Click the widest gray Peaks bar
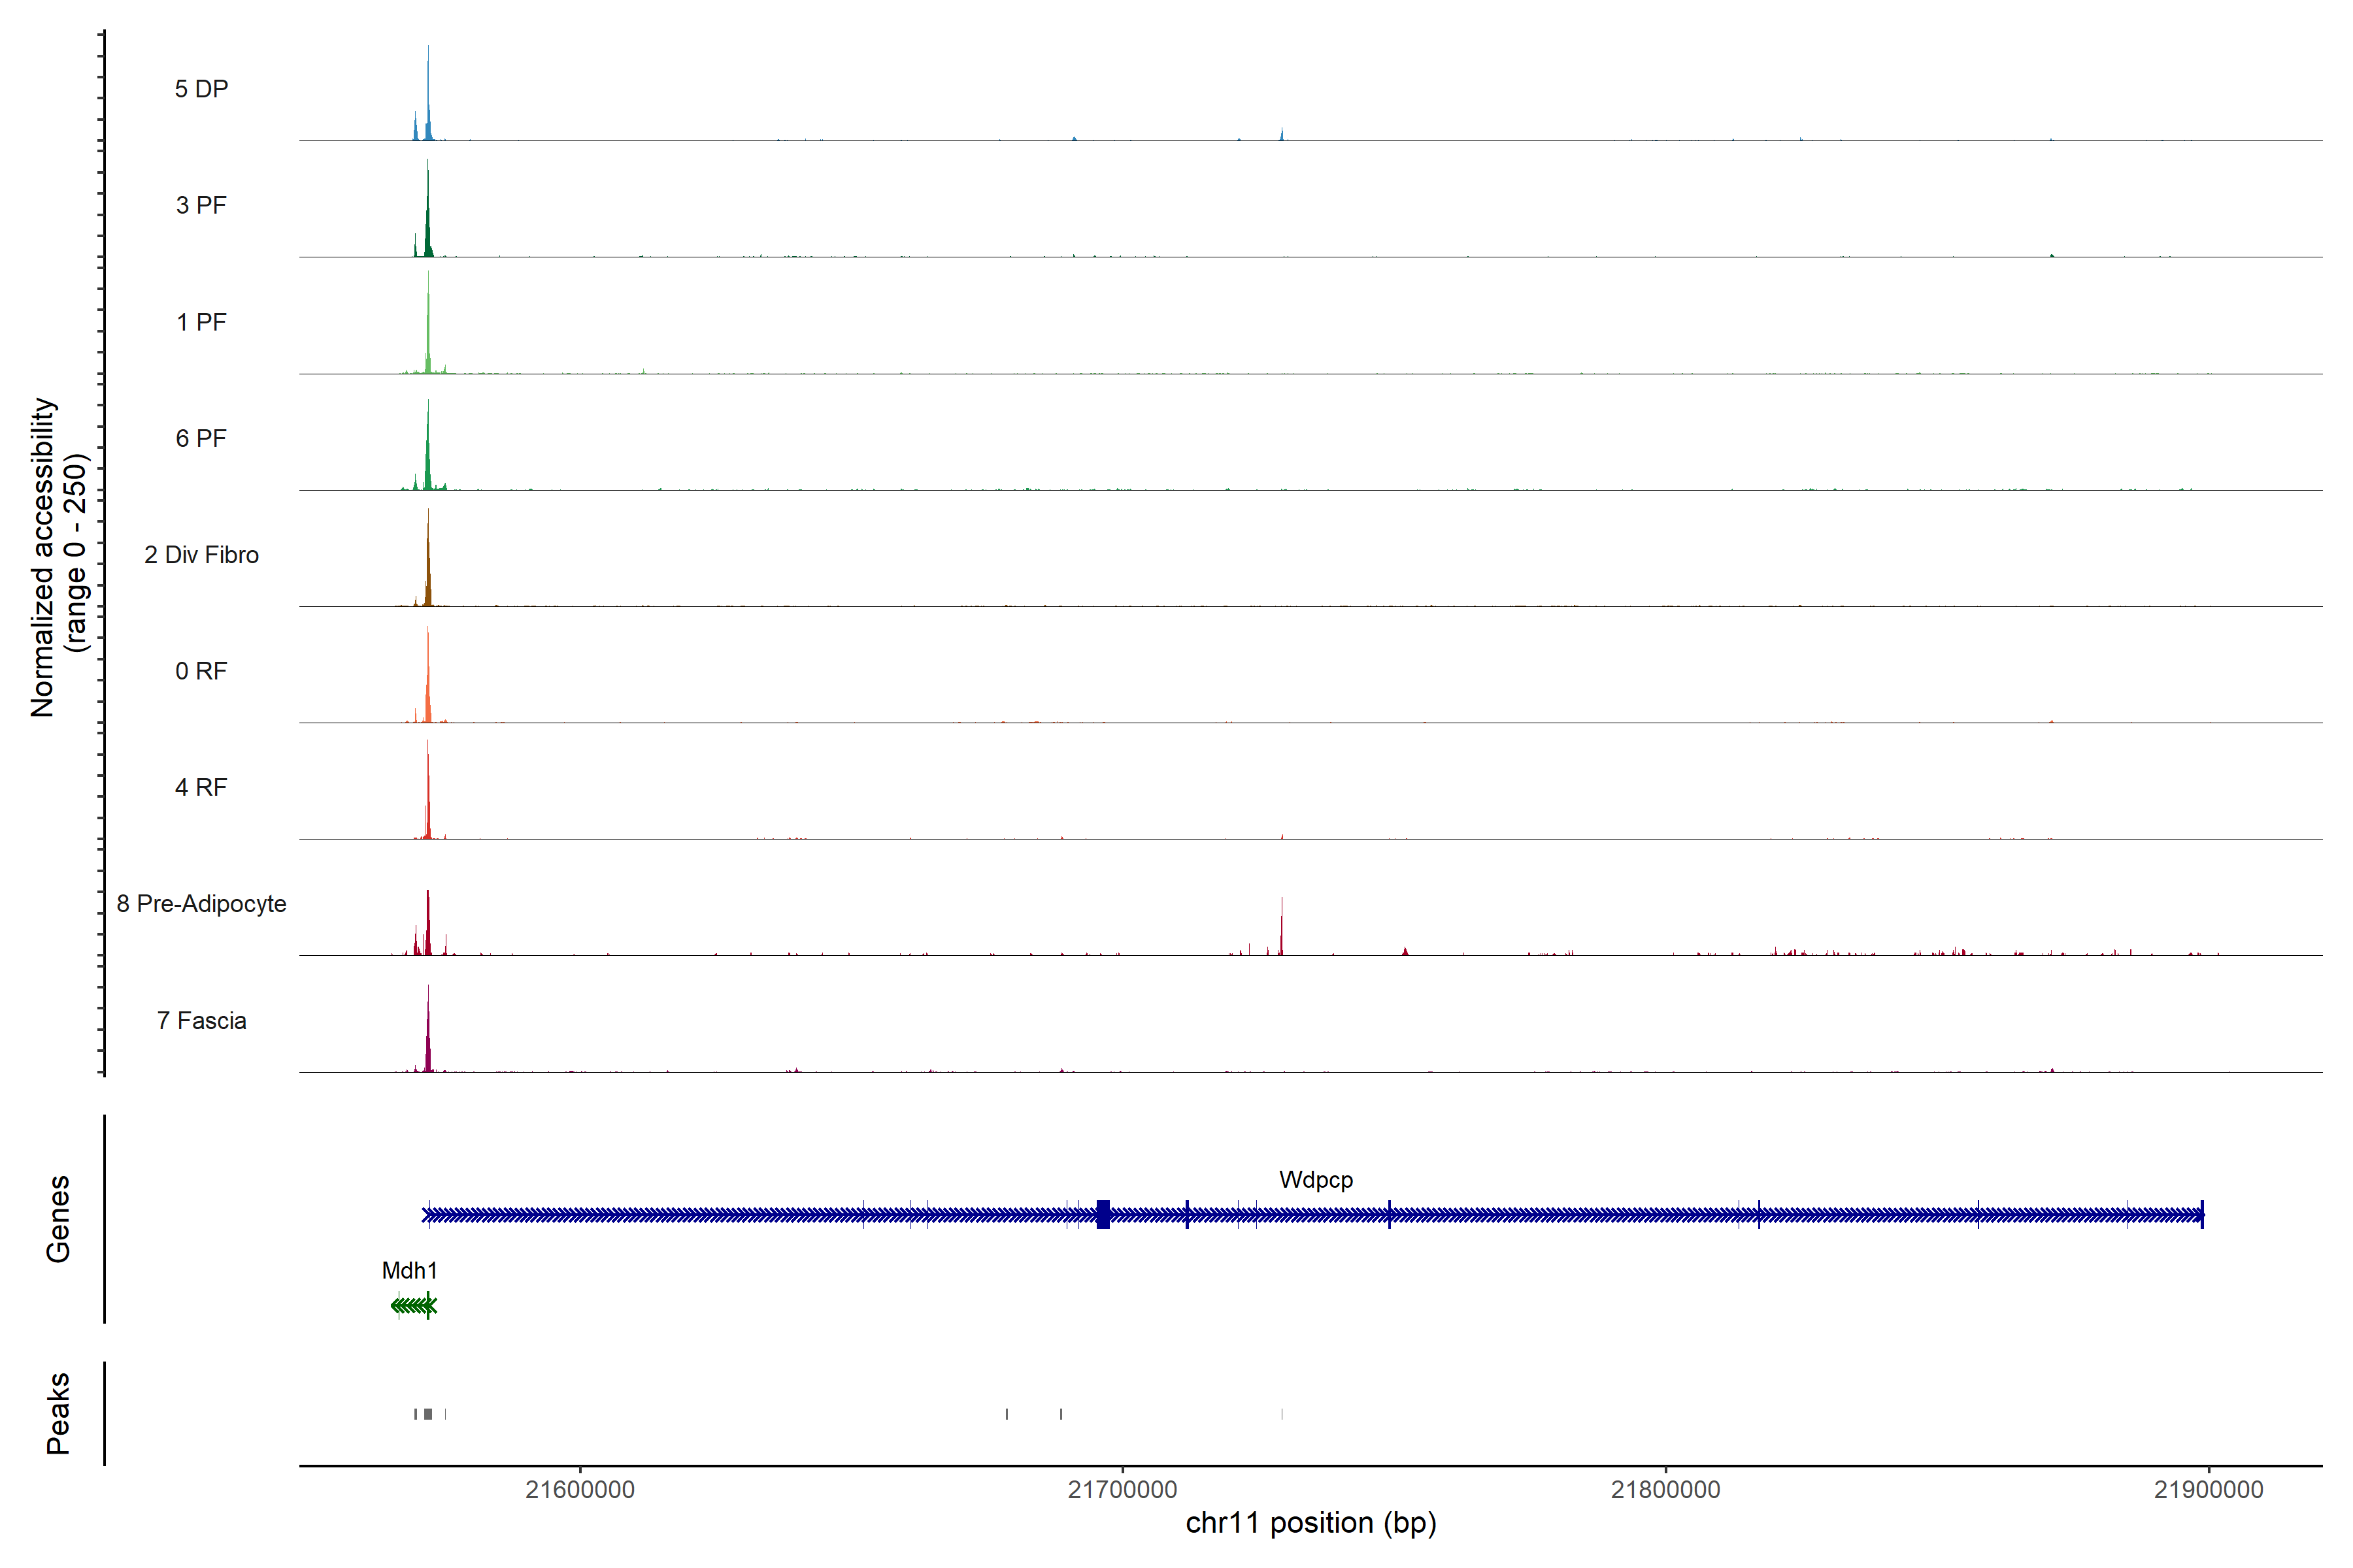 click(428, 1414)
